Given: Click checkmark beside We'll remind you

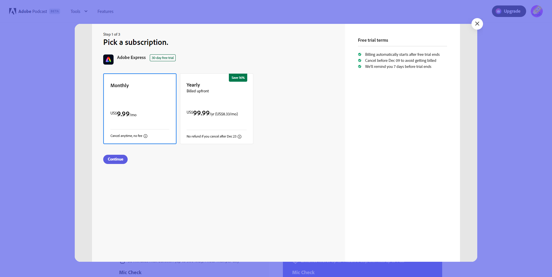Looking at the screenshot, I should tap(360, 66).
